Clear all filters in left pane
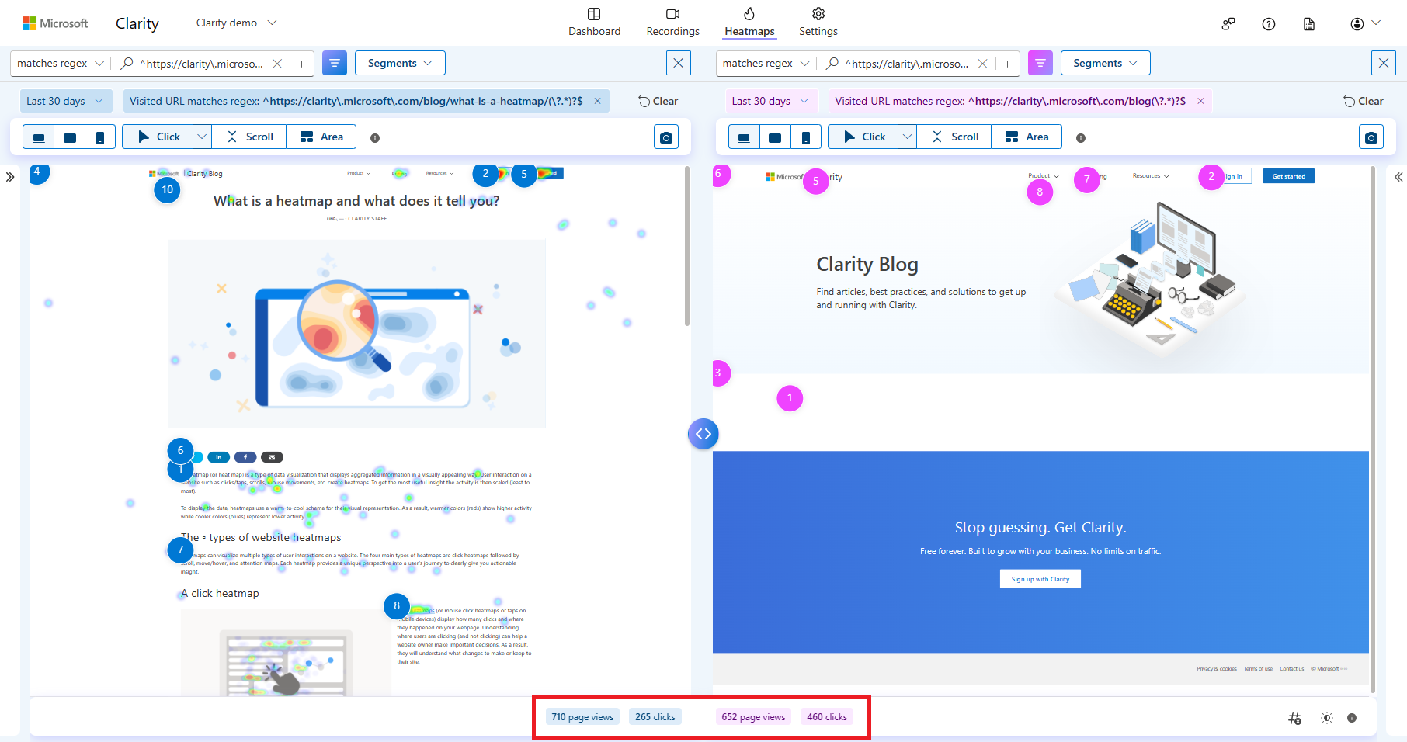The image size is (1407, 742). 658,101
